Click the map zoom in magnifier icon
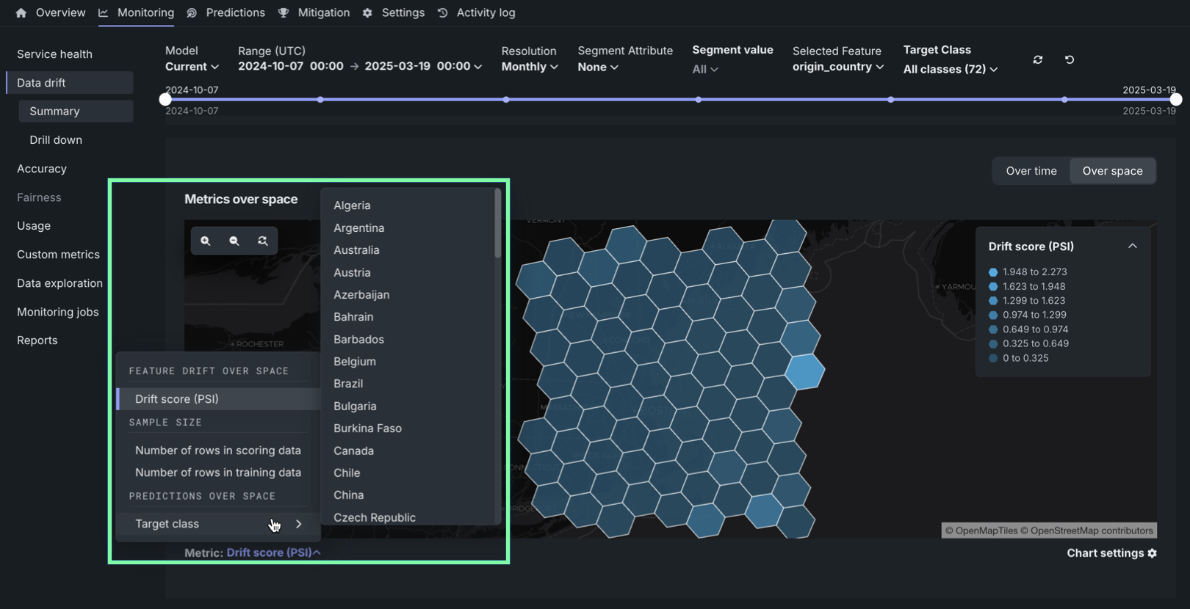Screen dimensions: 1190x609 click(206, 241)
